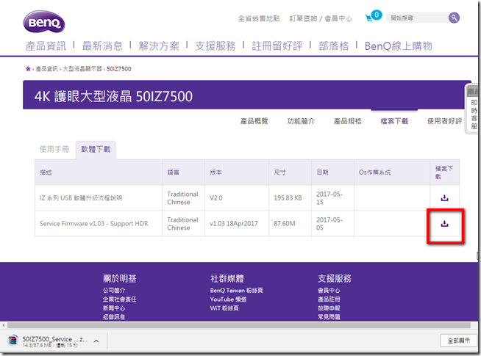Click the BenQ logo
Viewport: 481px width, 356px height.
pyautogui.click(x=44, y=21)
